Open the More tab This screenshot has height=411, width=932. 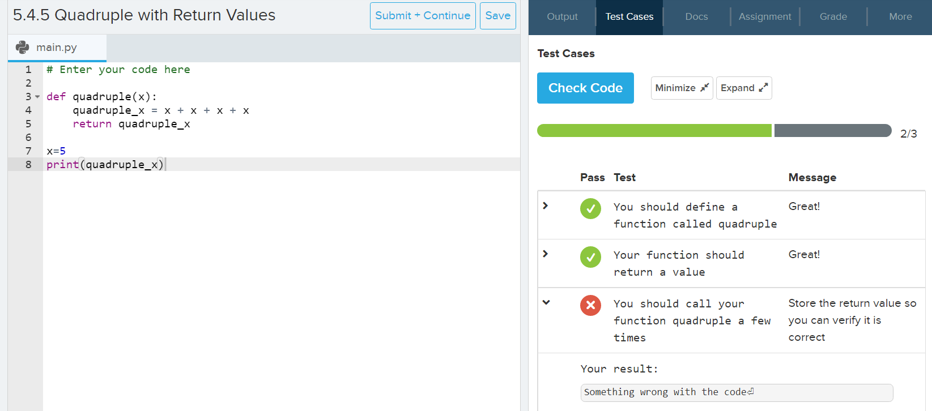[900, 17]
